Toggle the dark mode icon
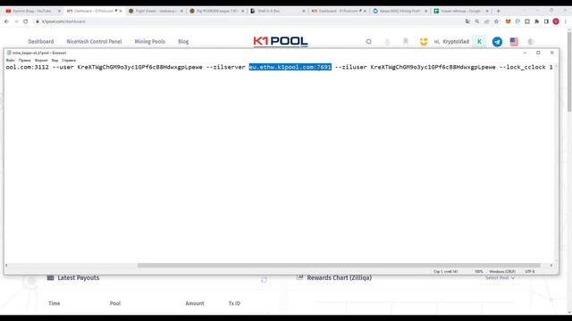The image size is (572, 321). click(x=531, y=42)
